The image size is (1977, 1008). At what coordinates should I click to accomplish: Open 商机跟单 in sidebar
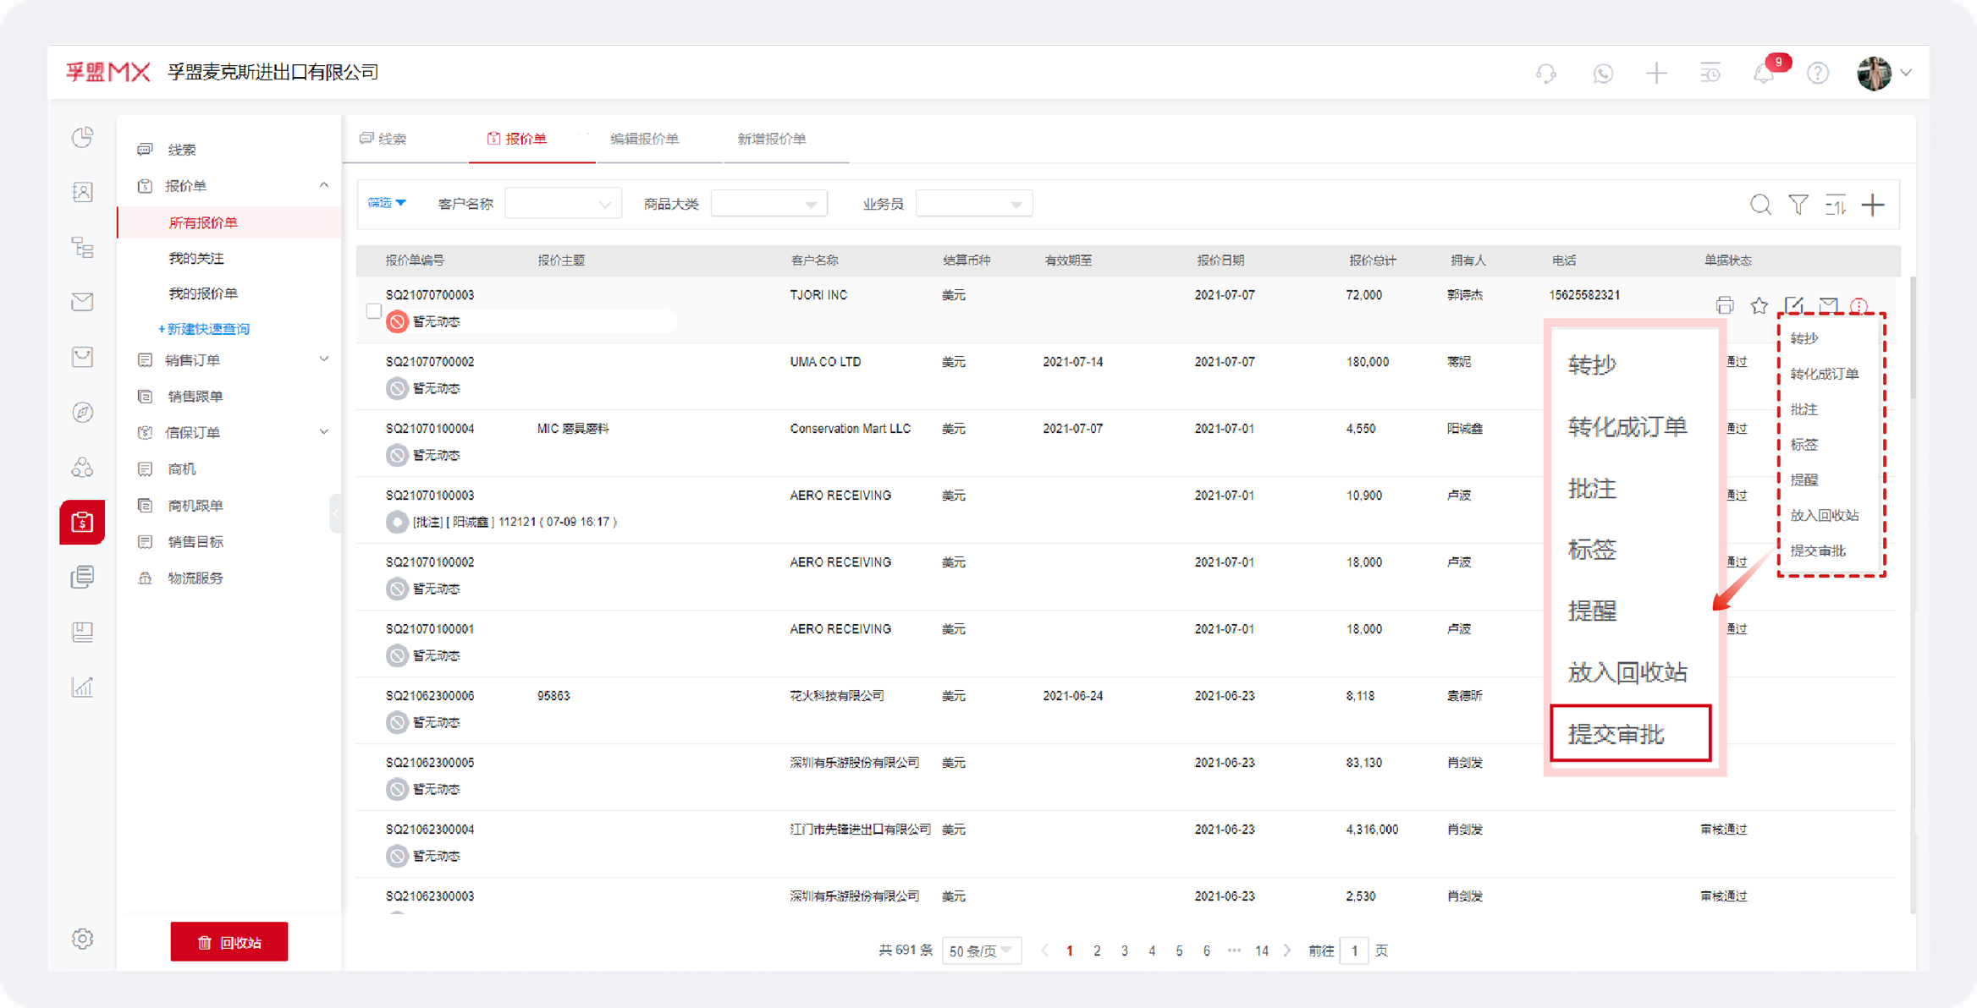click(x=195, y=506)
